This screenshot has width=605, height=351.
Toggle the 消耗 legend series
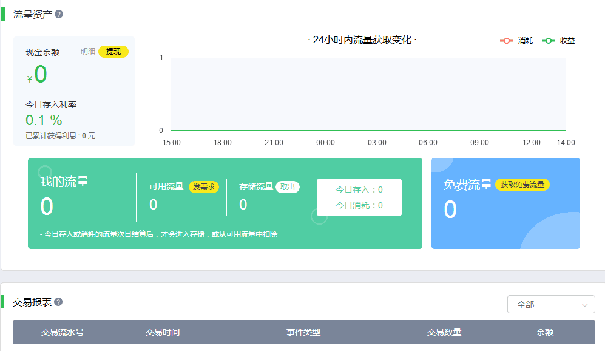516,41
